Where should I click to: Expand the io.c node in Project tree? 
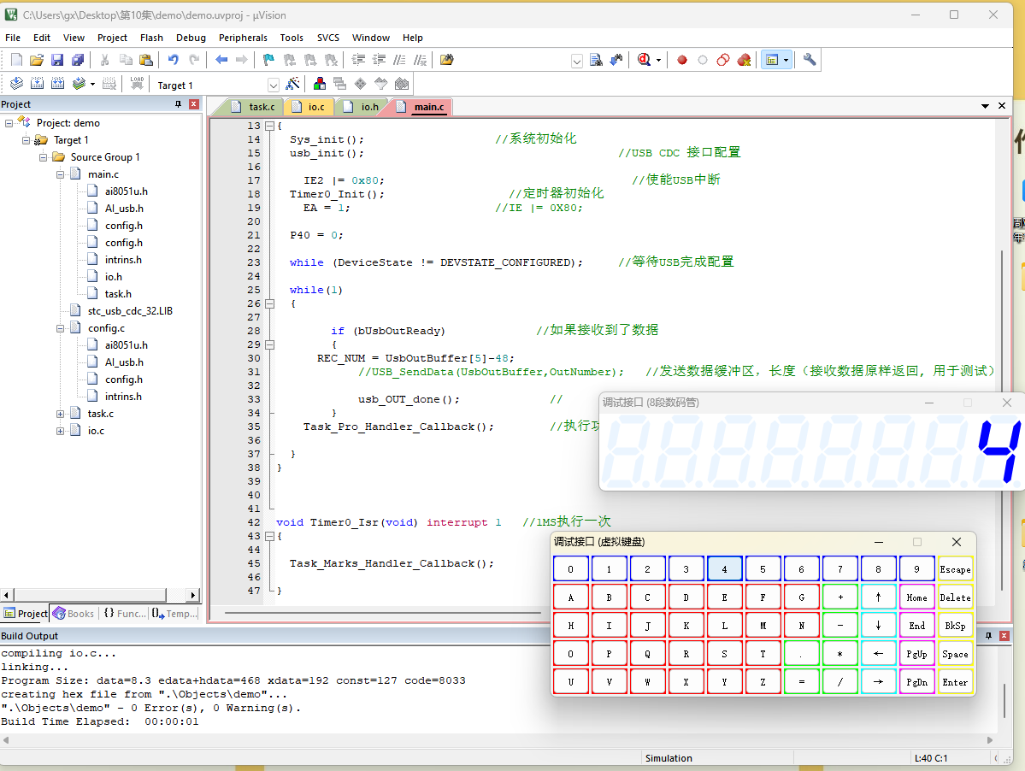pos(60,431)
